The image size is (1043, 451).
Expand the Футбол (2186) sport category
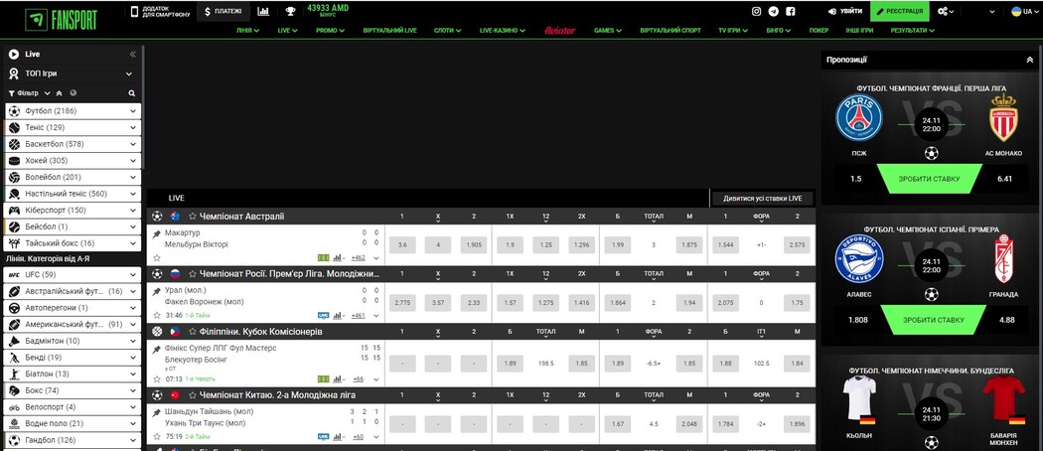(x=134, y=111)
